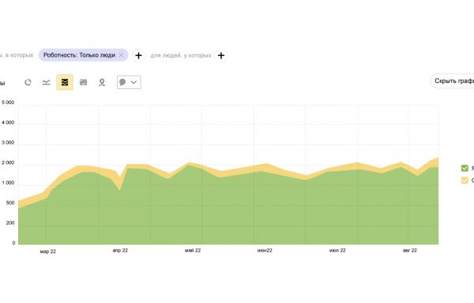Screen dimensions: 474x303
Task: Click the 'май 22' axis label
Action: 193,250
